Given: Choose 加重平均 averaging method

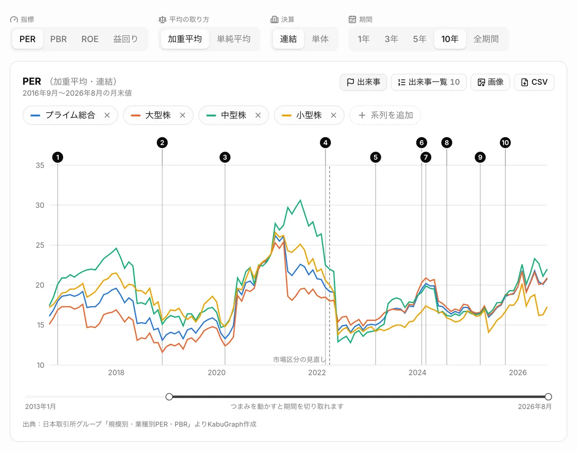Looking at the screenshot, I should coord(185,39).
